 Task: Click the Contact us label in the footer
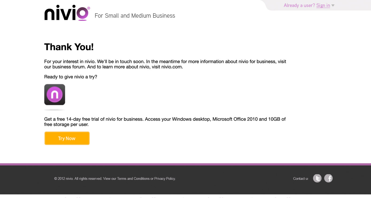coord(301,178)
